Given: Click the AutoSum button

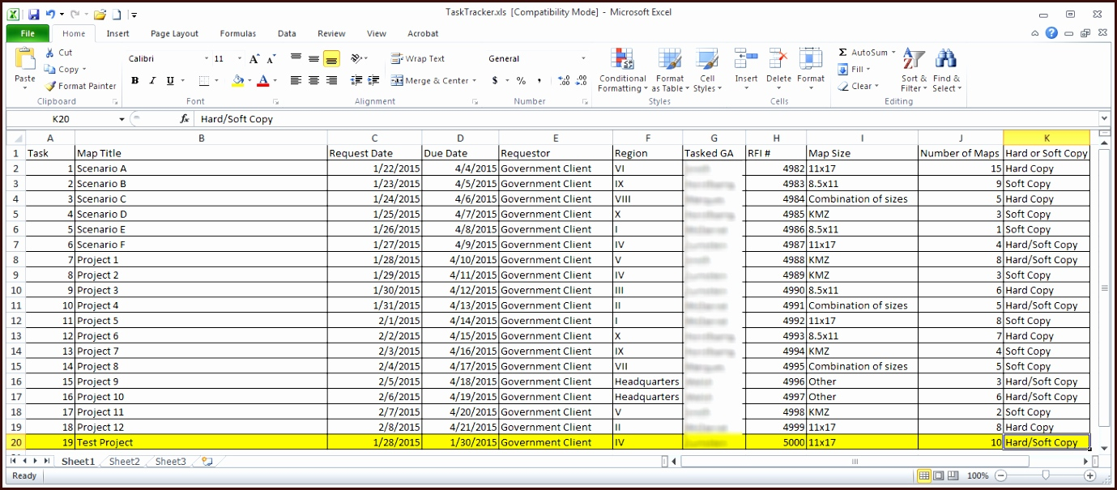Looking at the screenshot, I should click(x=863, y=53).
